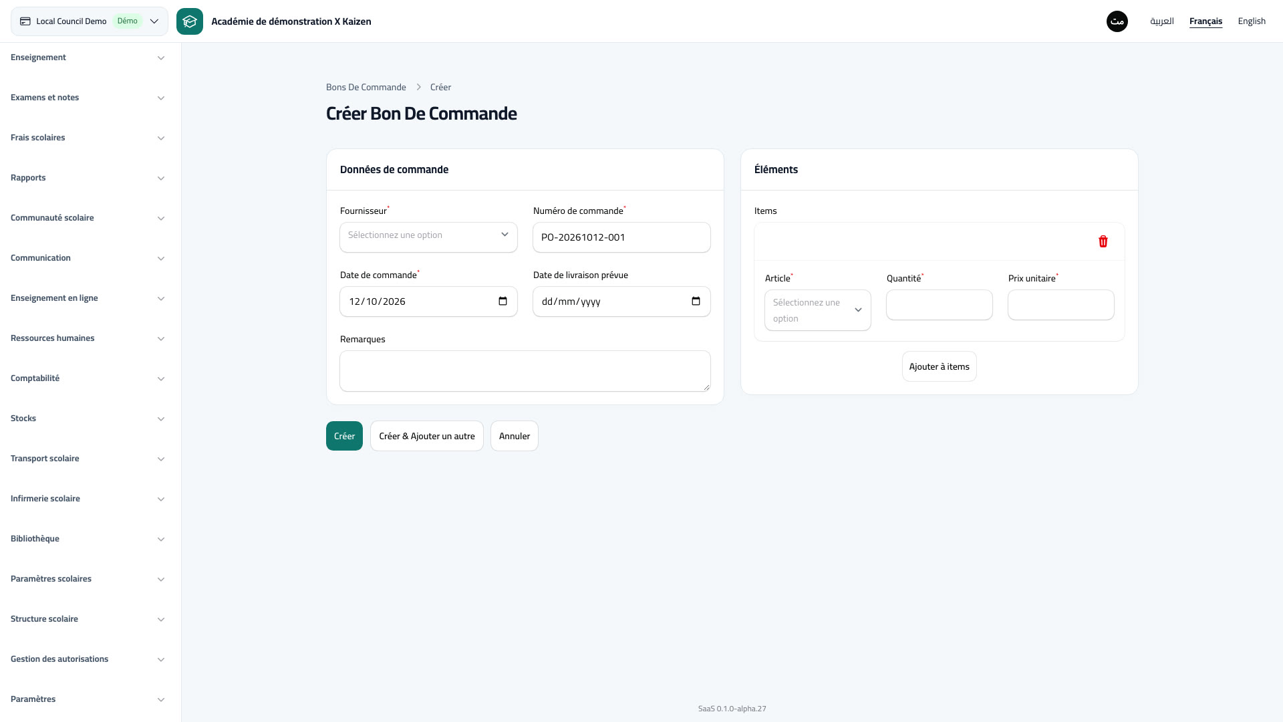The width and height of the screenshot is (1283, 722).
Task: Open calendar picker for Date de livraison prévue
Action: tap(696, 302)
